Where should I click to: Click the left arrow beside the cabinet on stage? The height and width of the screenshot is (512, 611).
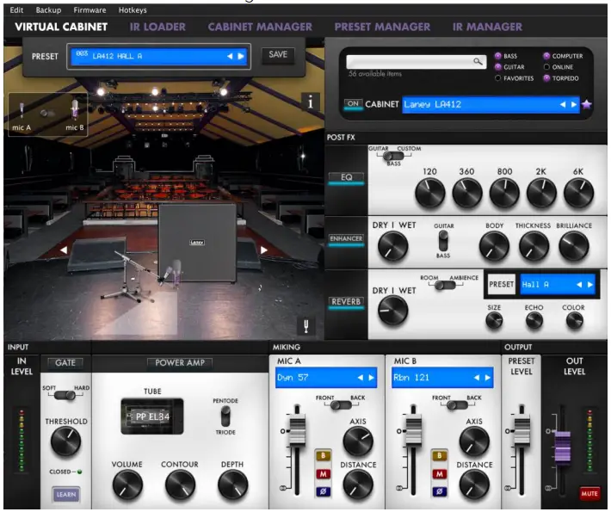63,250
